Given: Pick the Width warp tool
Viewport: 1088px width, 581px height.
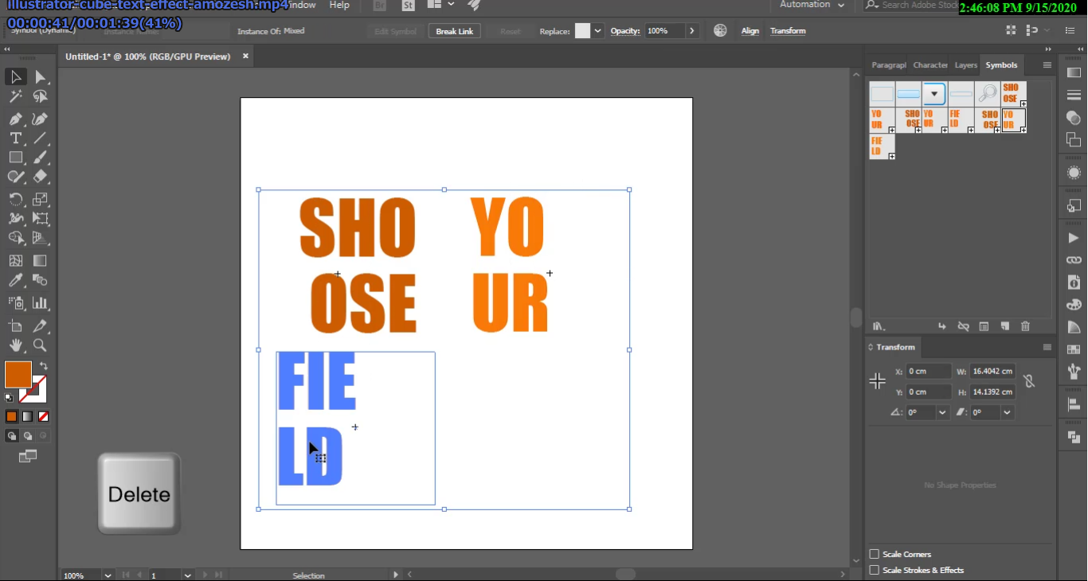Looking at the screenshot, I should click(15, 218).
